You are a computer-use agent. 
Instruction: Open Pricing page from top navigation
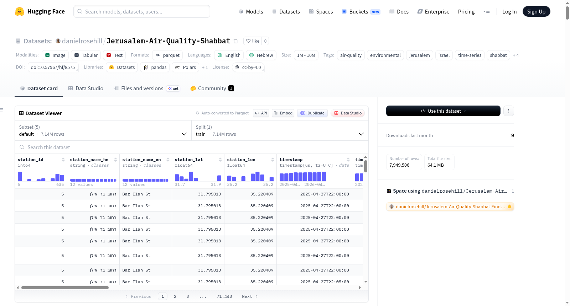point(466,11)
